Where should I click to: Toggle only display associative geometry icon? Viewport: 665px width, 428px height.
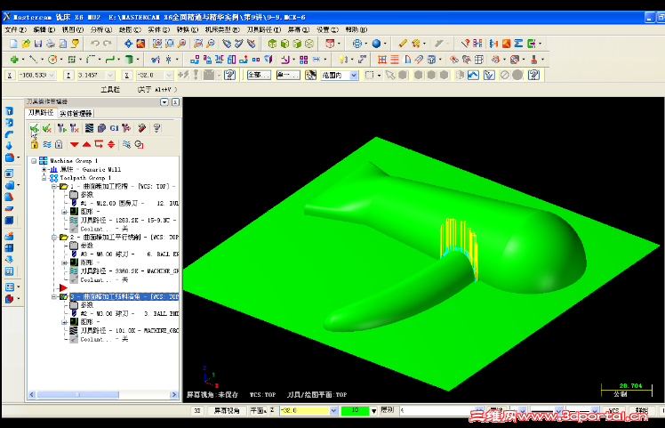(x=139, y=144)
